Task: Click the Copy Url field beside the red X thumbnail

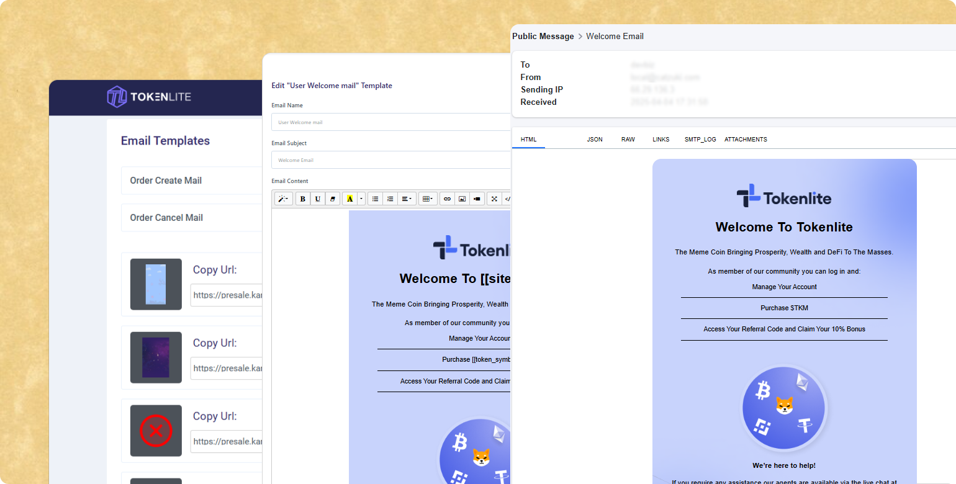Action: (226, 442)
